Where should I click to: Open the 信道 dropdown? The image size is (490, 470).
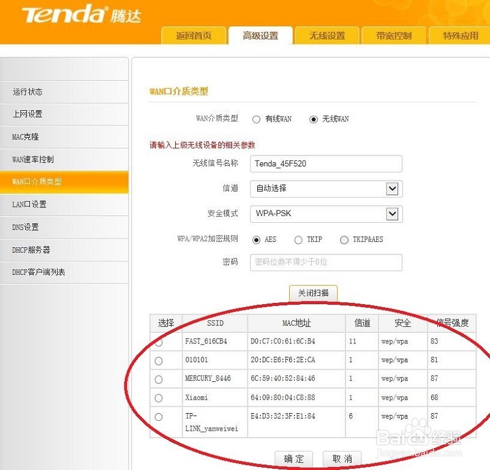pos(326,188)
